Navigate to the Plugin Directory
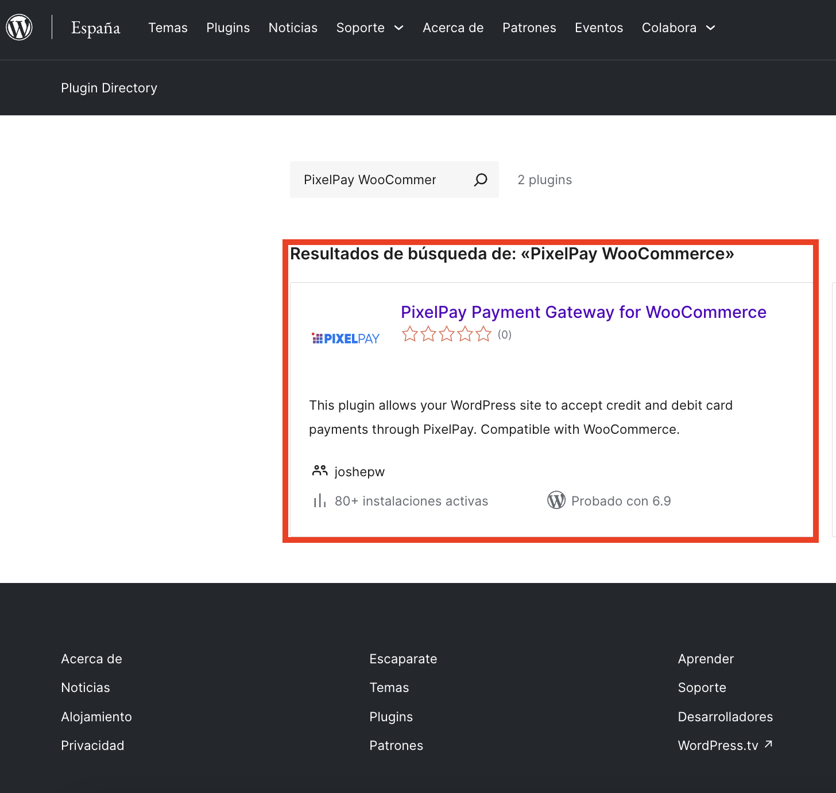Screen dimensions: 836x793 click(x=109, y=88)
